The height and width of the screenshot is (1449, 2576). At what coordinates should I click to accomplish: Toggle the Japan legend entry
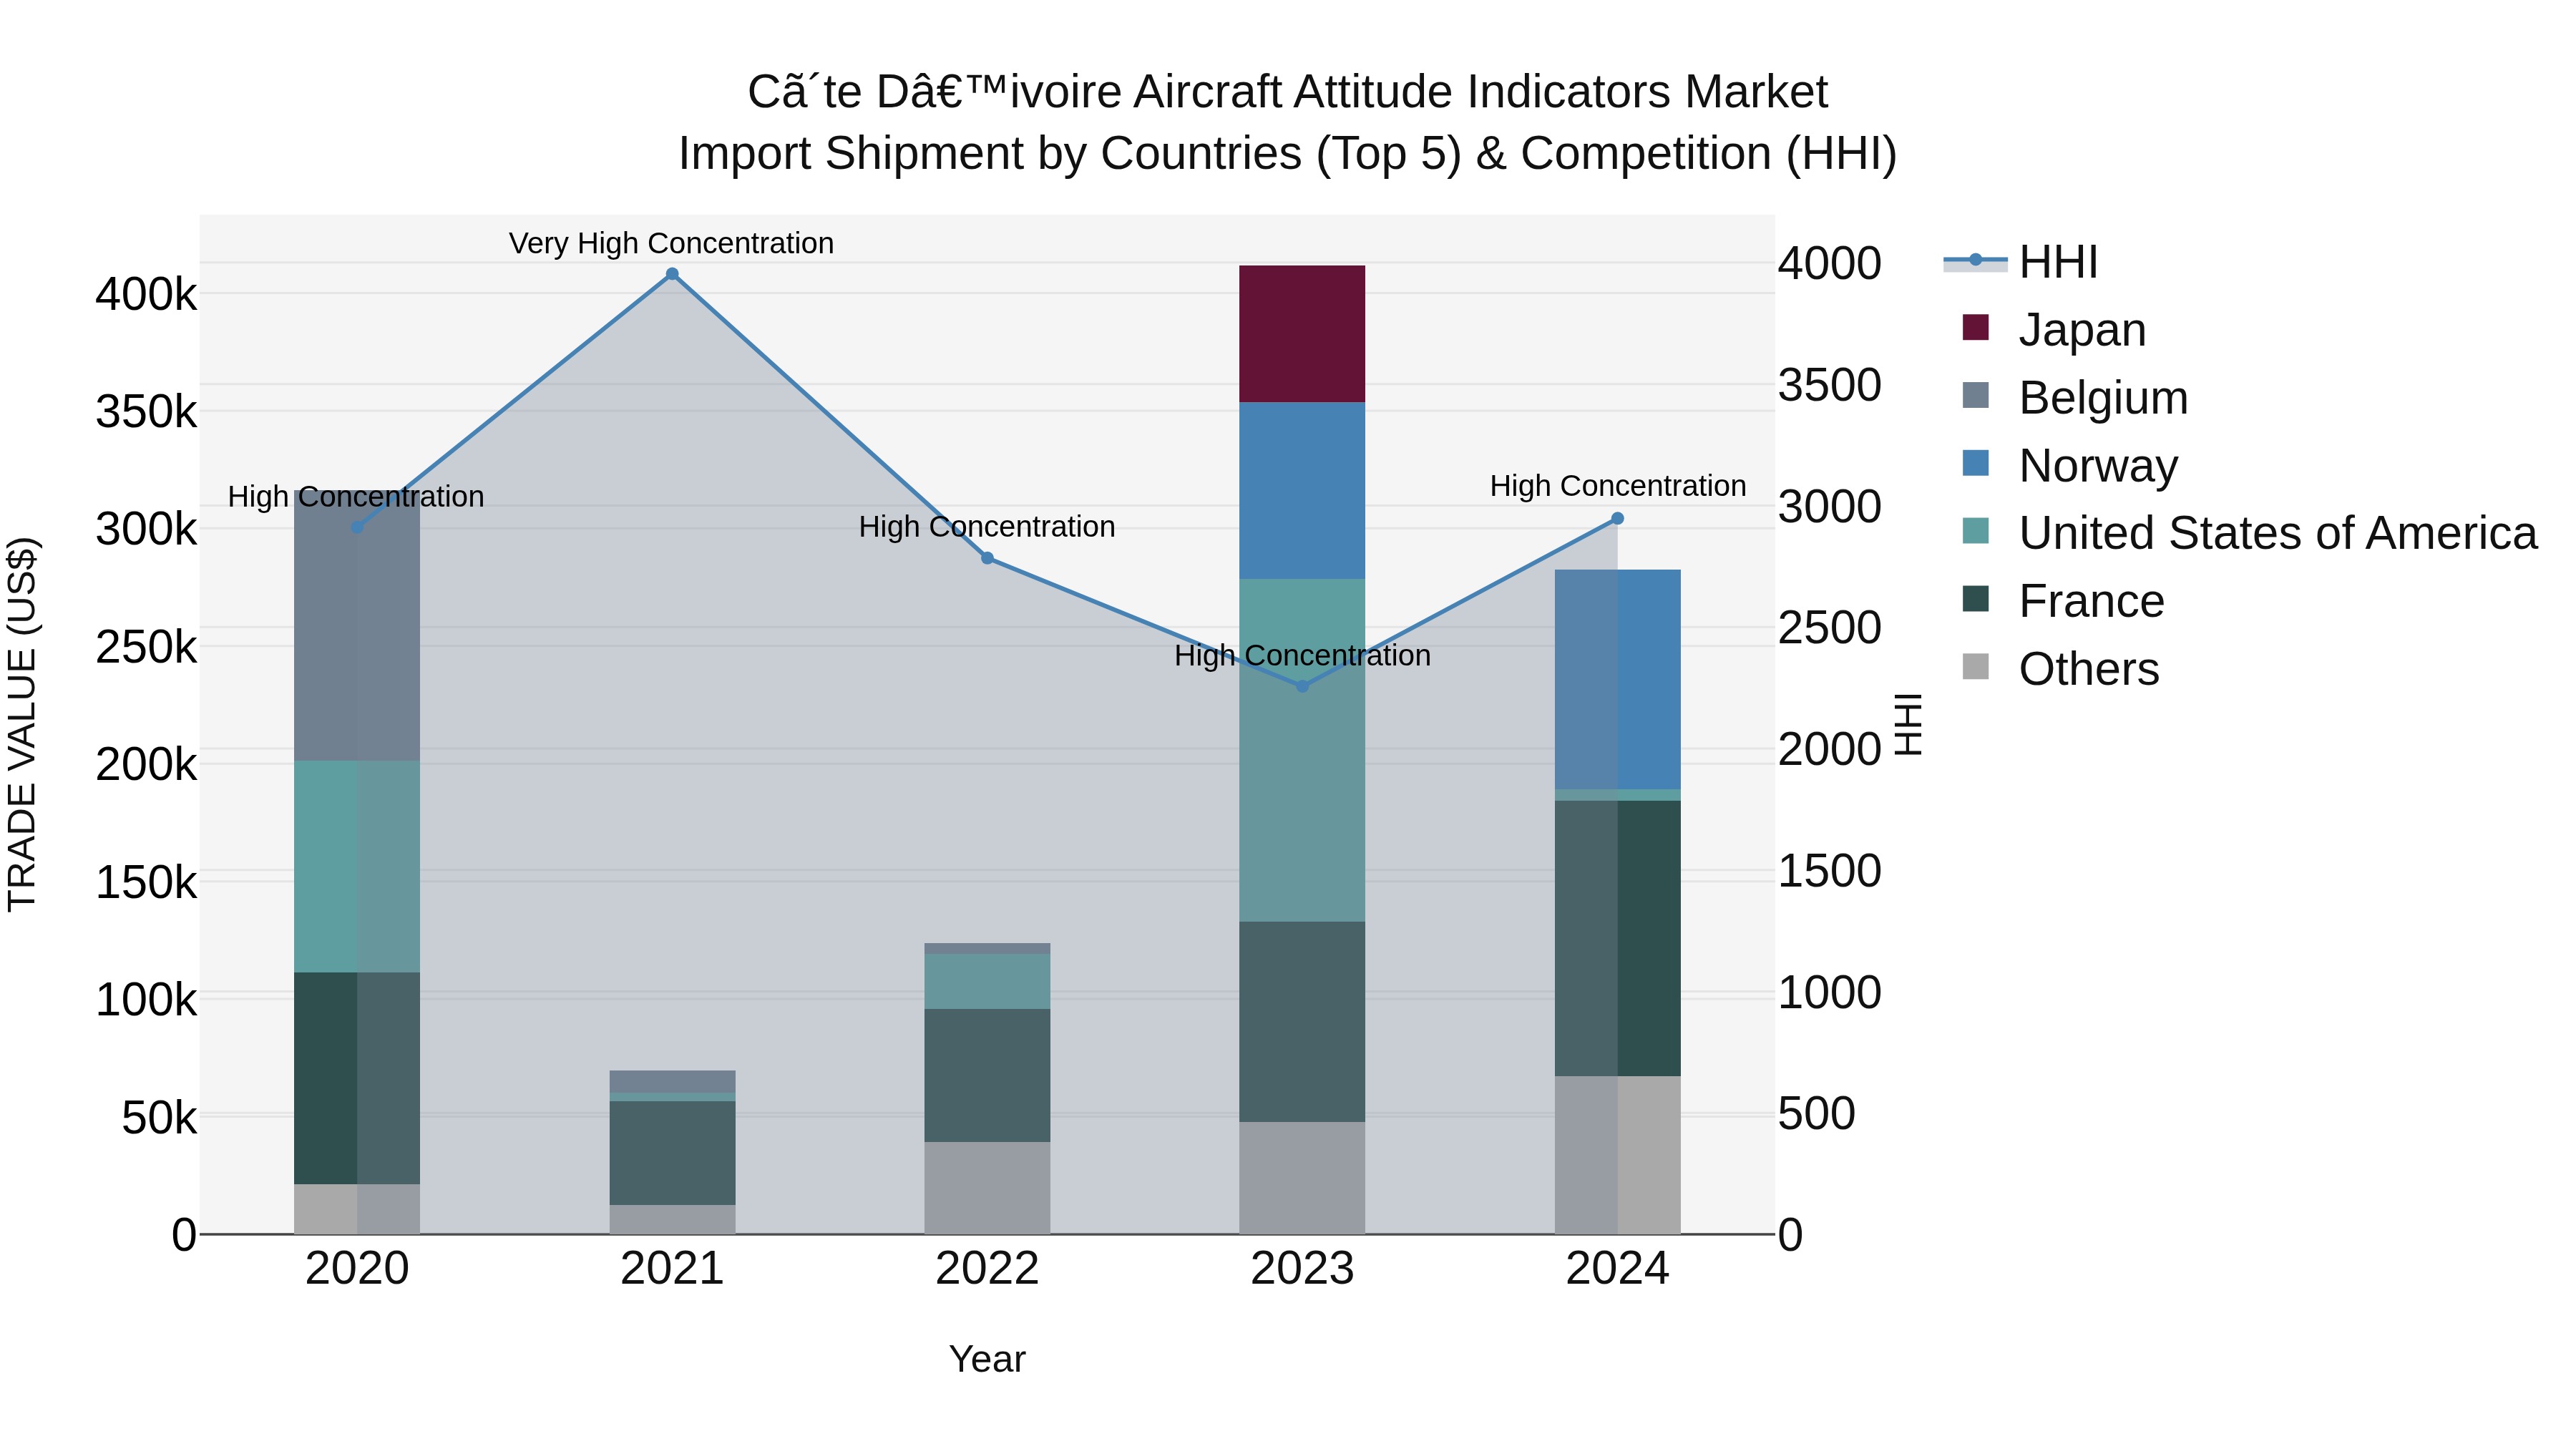click(x=2054, y=329)
